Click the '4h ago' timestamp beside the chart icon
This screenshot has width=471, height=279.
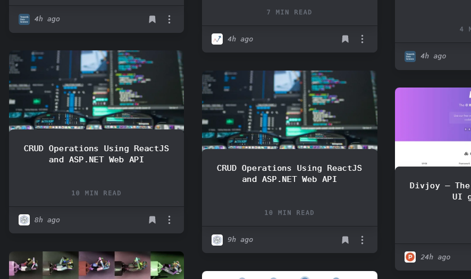(x=240, y=39)
